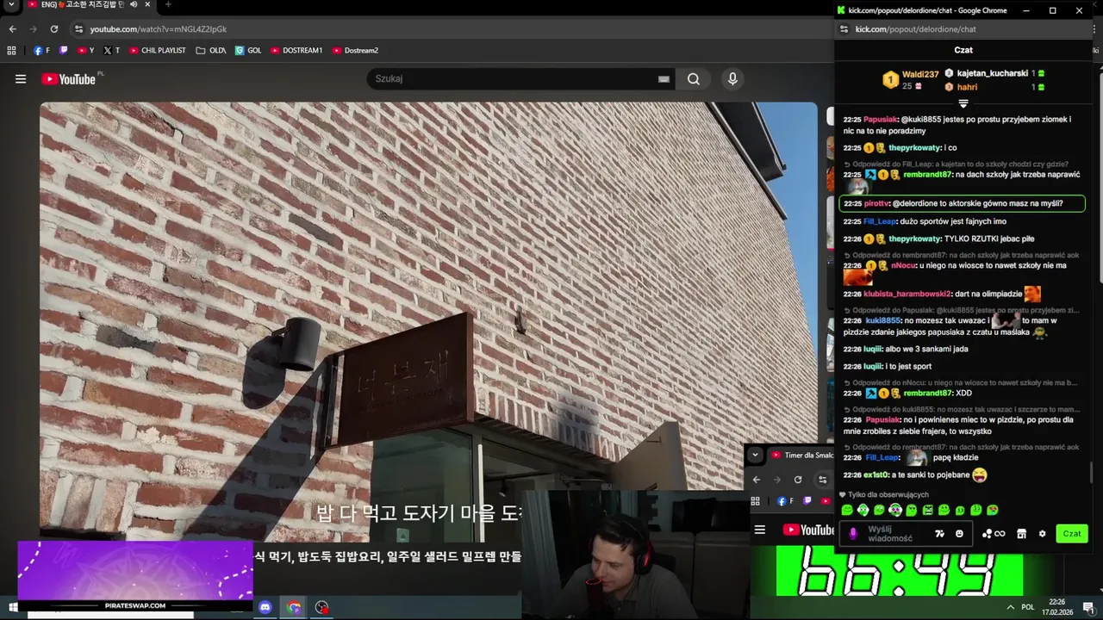Click the Kick favicon in the chat window title

point(841,10)
